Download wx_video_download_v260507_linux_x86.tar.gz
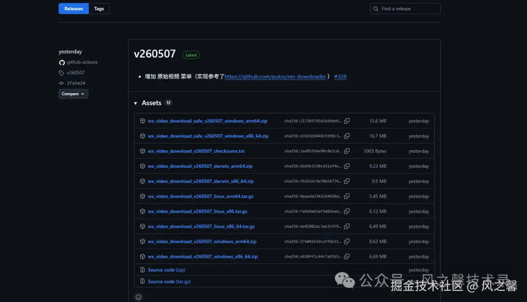Screen dimensions: 527x302 (x=197, y=211)
